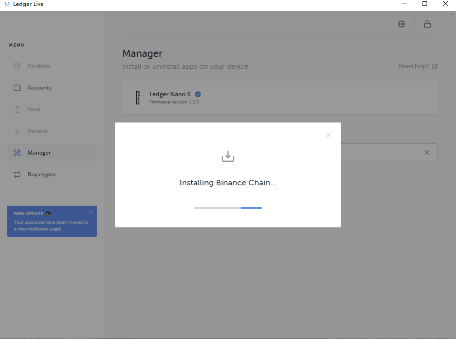Viewport: 456px width, 339px height.
Task: Click the Receive downward arrow icon
Action: click(x=17, y=131)
